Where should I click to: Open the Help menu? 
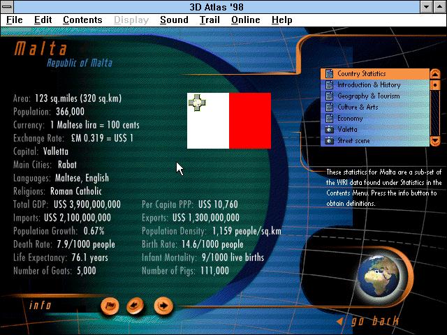281,20
